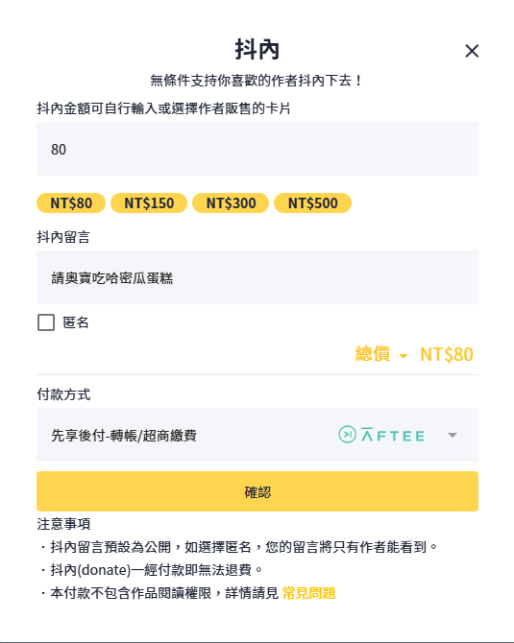Click the NT$80 total price amount

point(447,354)
